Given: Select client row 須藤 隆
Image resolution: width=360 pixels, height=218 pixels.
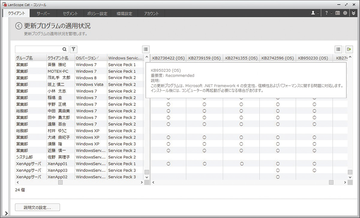Looking at the screenshot, I should pyautogui.click(x=79, y=144).
